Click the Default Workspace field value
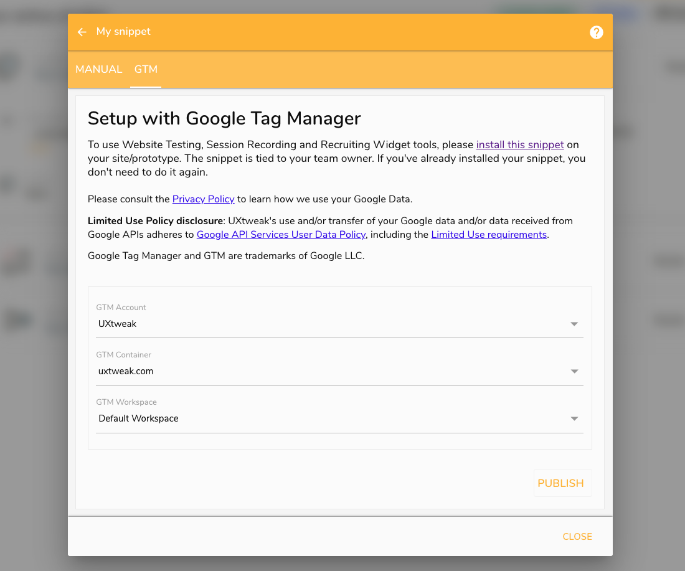685x571 pixels. pyautogui.click(x=138, y=418)
